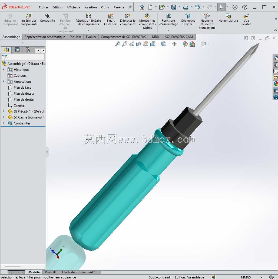The width and height of the screenshot is (278, 279).
Task: Switch to Vues 3D bottom tab
Action: coord(50,272)
